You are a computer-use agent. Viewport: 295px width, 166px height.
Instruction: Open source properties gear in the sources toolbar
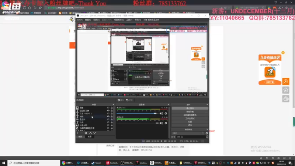click(86, 133)
